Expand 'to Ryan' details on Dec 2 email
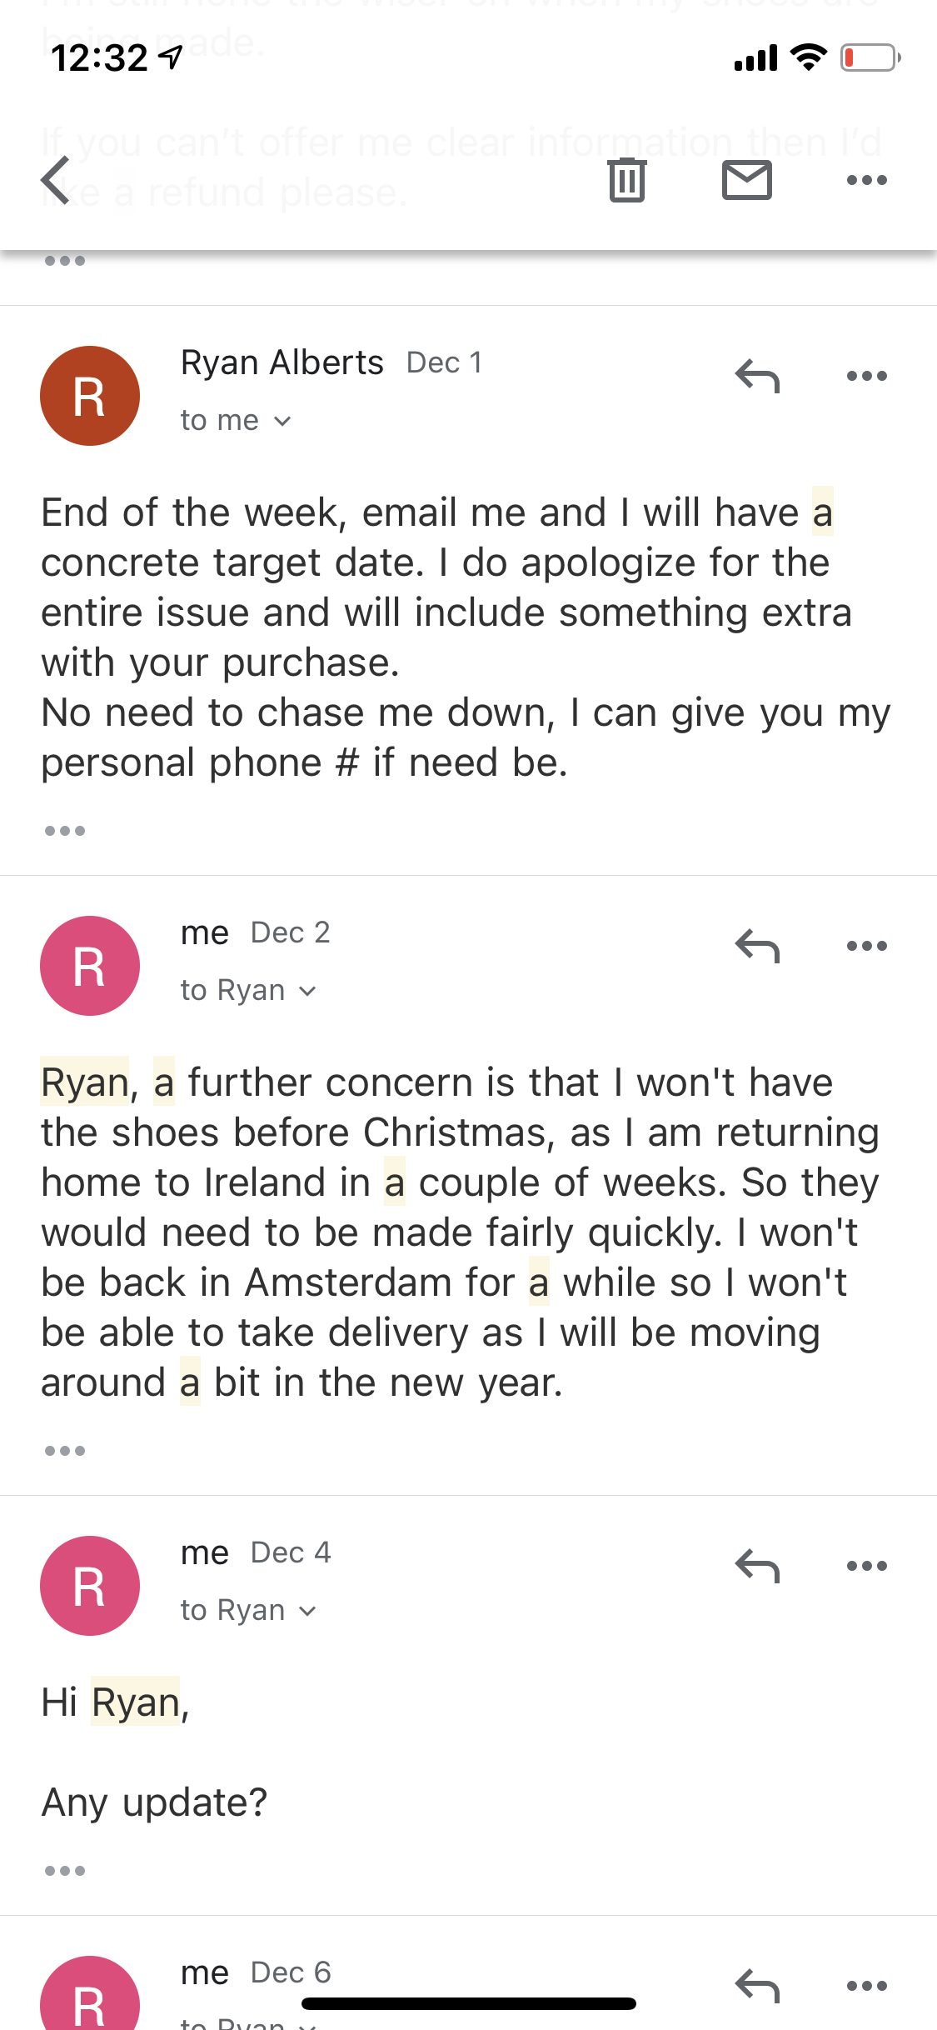 248,991
